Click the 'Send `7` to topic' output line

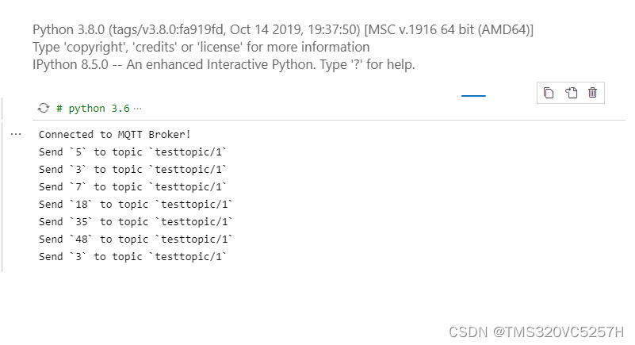pyautogui.click(x=132, y=187)
